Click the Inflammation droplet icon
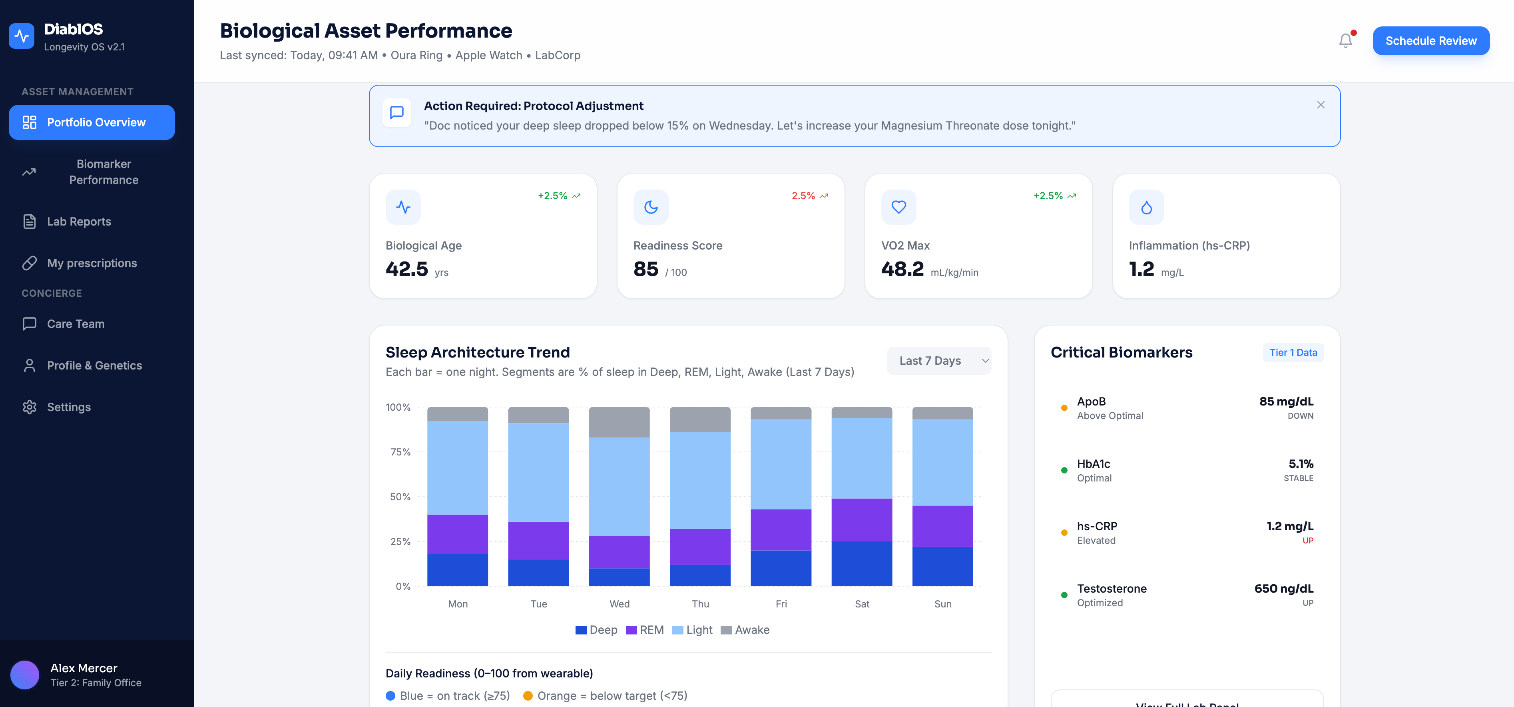1514x707 pixels. click(x=1146, y=207)
